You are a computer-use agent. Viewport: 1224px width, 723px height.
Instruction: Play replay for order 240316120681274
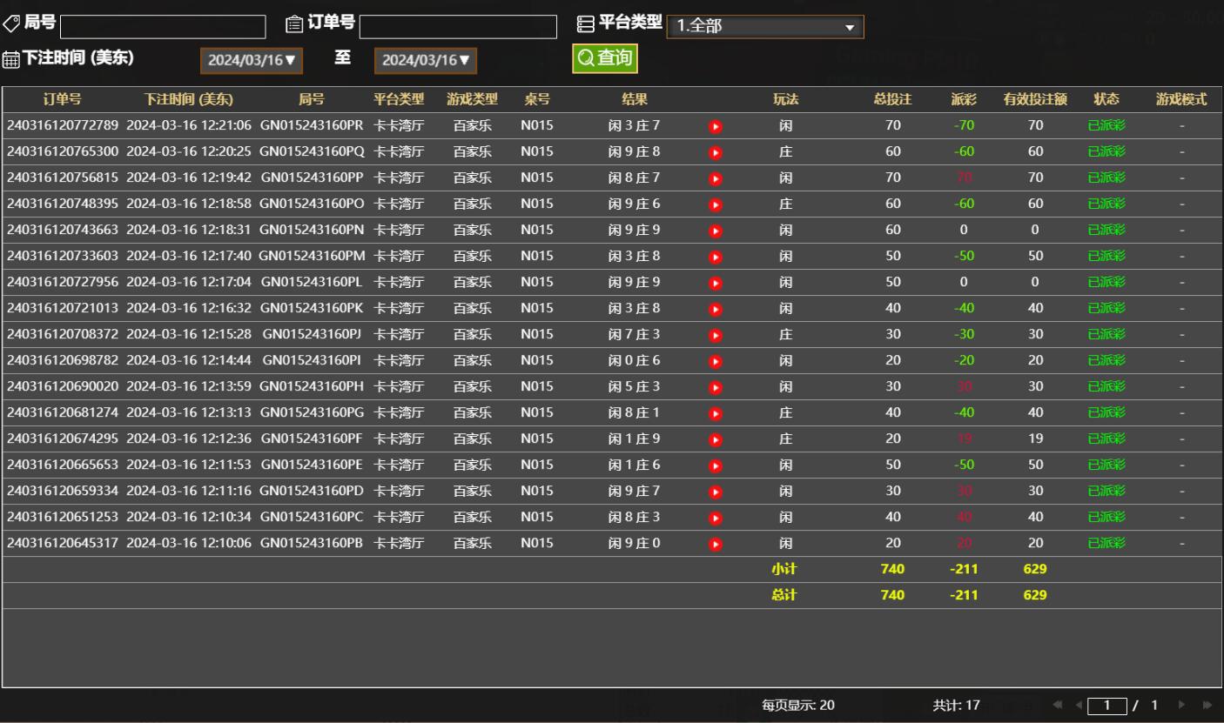pos(716,413)
